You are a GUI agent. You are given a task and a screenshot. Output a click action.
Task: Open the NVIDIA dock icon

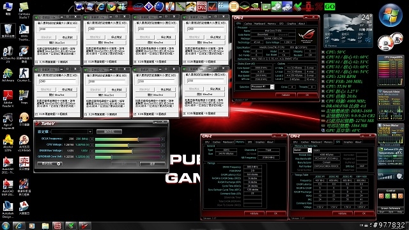tap(255, 7)
